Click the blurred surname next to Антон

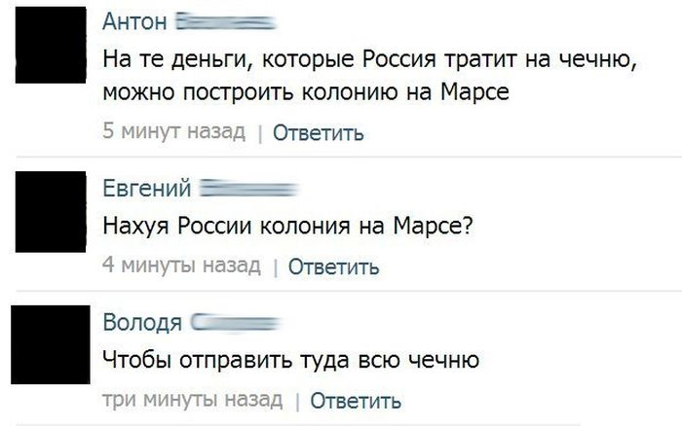(226, 22)
